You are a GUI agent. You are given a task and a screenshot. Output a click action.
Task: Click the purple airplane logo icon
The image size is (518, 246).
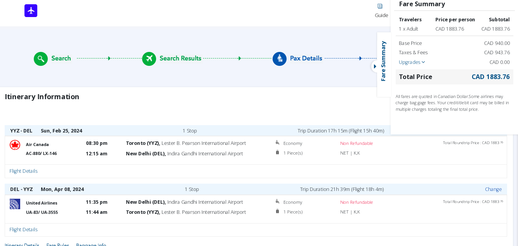31,11
